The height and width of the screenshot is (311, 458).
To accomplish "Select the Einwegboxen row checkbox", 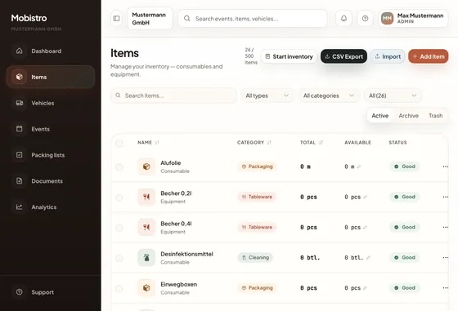I will 119,289.
